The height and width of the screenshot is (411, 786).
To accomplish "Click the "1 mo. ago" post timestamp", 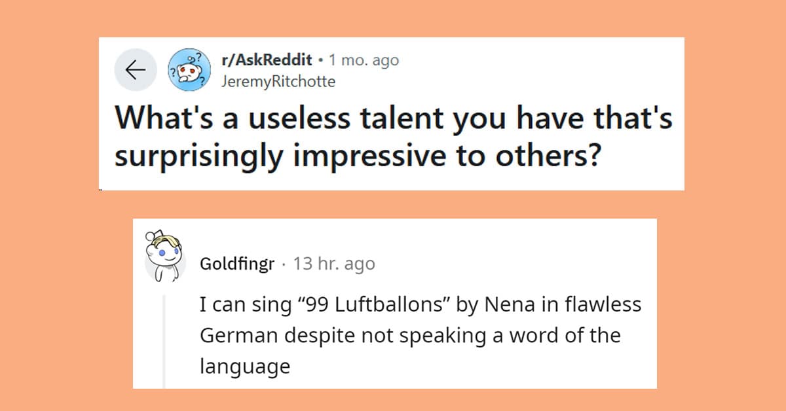I will coord(364,61).
